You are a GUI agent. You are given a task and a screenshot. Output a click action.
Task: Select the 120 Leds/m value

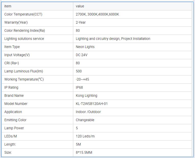point(85,136)
